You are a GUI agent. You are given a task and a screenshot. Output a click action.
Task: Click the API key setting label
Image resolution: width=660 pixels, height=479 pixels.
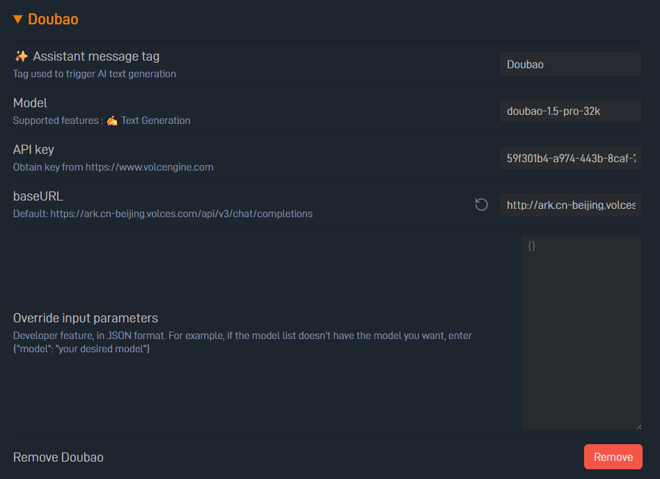tap(33, 150)
